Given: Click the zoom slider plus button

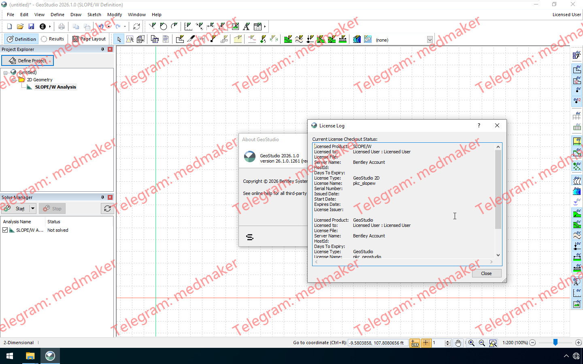Looking at the screenshot, I should [578, 343].
